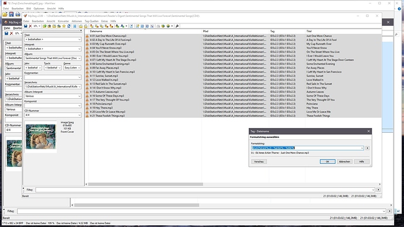Image resolution: width=404 pixels, height=227 pixels.
Task: Click the yellow star Favorites icon
Action: click(64, 26)
